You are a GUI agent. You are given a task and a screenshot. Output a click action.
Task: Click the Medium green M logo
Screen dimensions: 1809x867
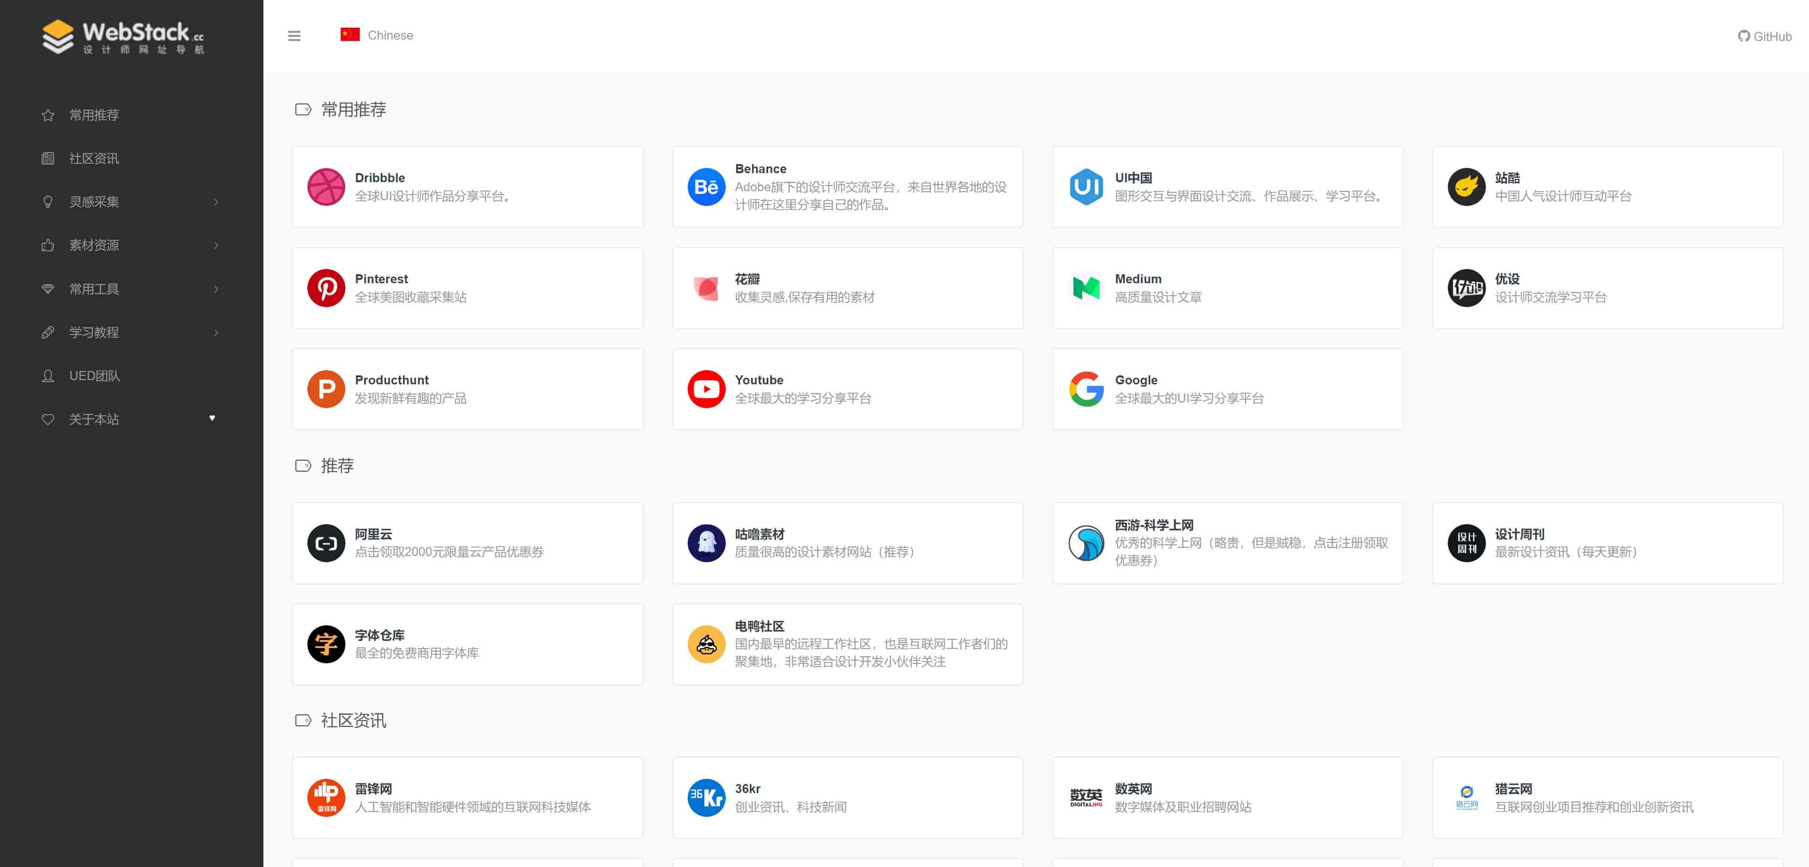[x=1086, y=288]
